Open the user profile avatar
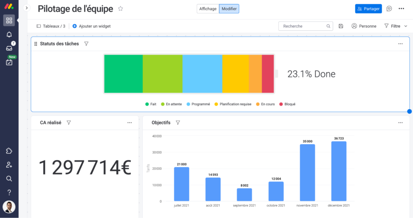This screenshot has height=218, width=413. 9,207
